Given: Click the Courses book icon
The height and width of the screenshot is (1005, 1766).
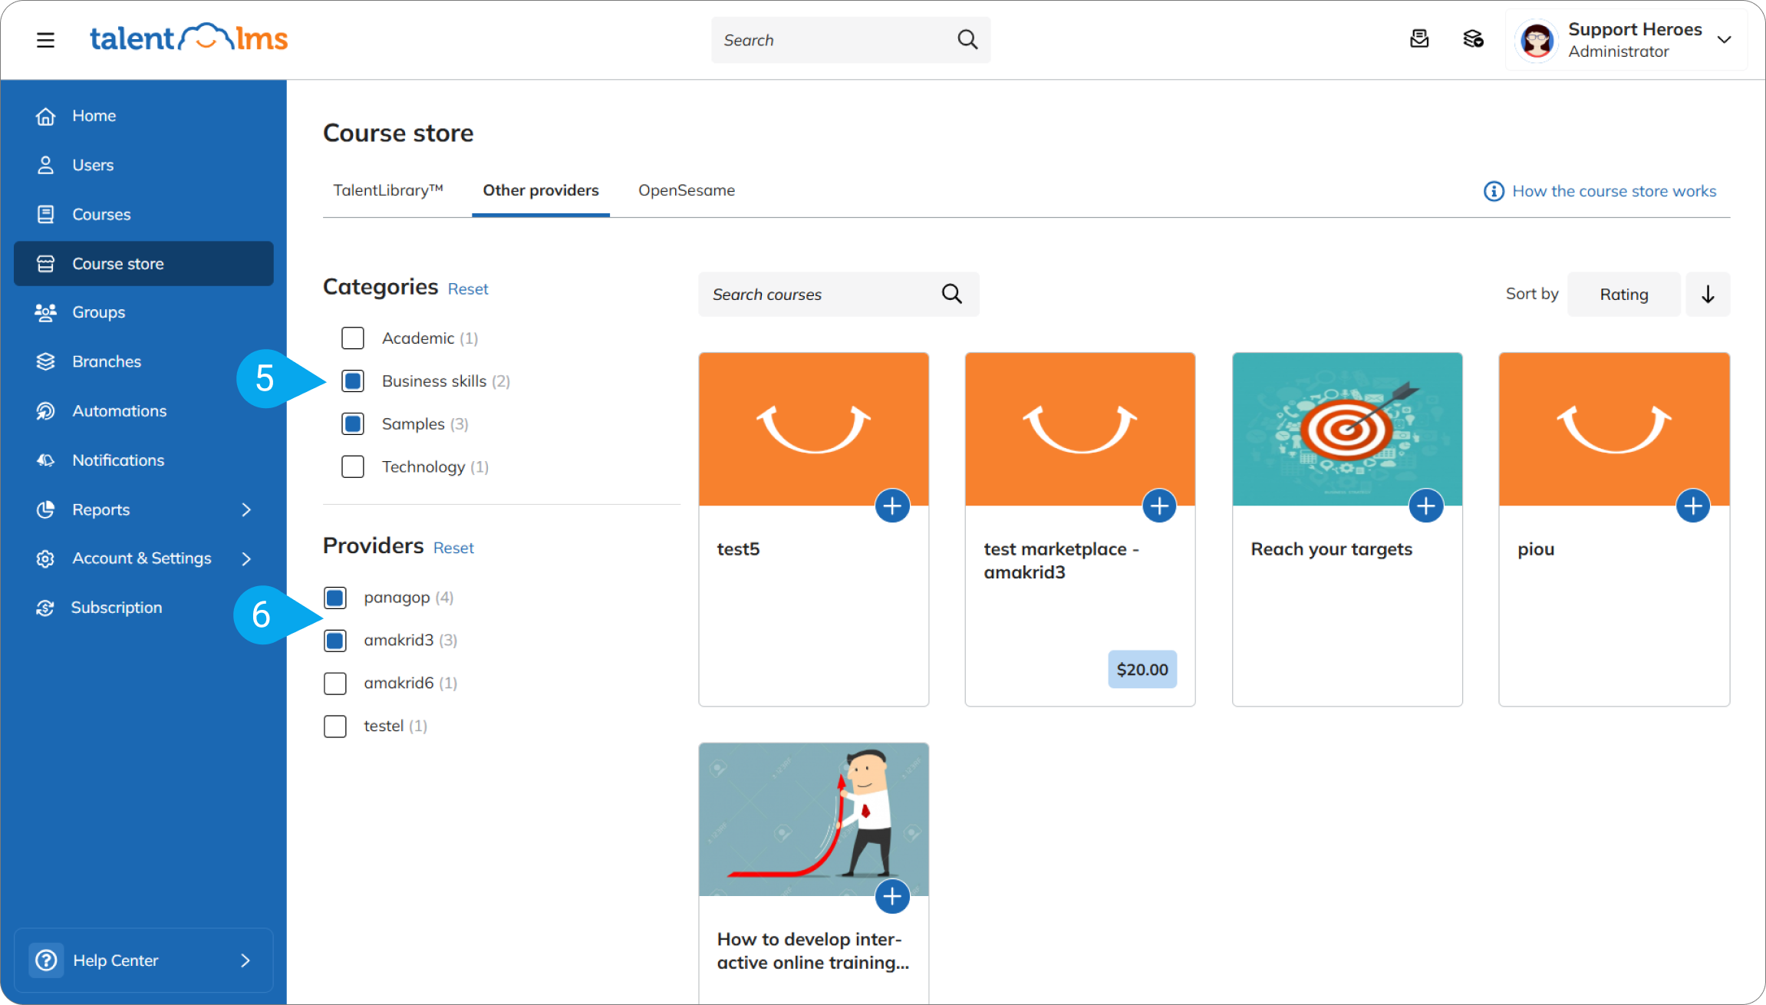Looking at the screenshot, I should tap(45, 214).
